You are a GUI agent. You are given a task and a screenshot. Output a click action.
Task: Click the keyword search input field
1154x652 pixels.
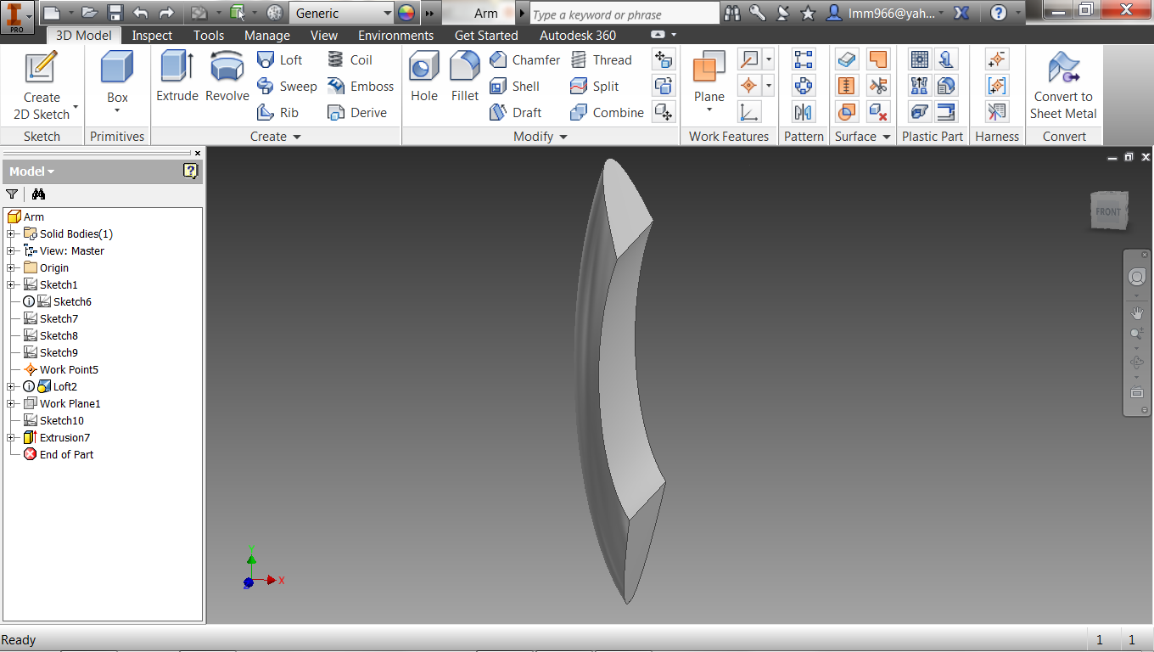[x=625, y=14]
